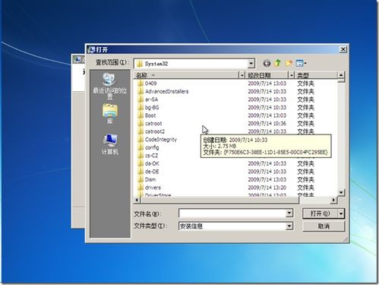
Task: Go back using the toolbar back arrow
Action: [267, 63]
